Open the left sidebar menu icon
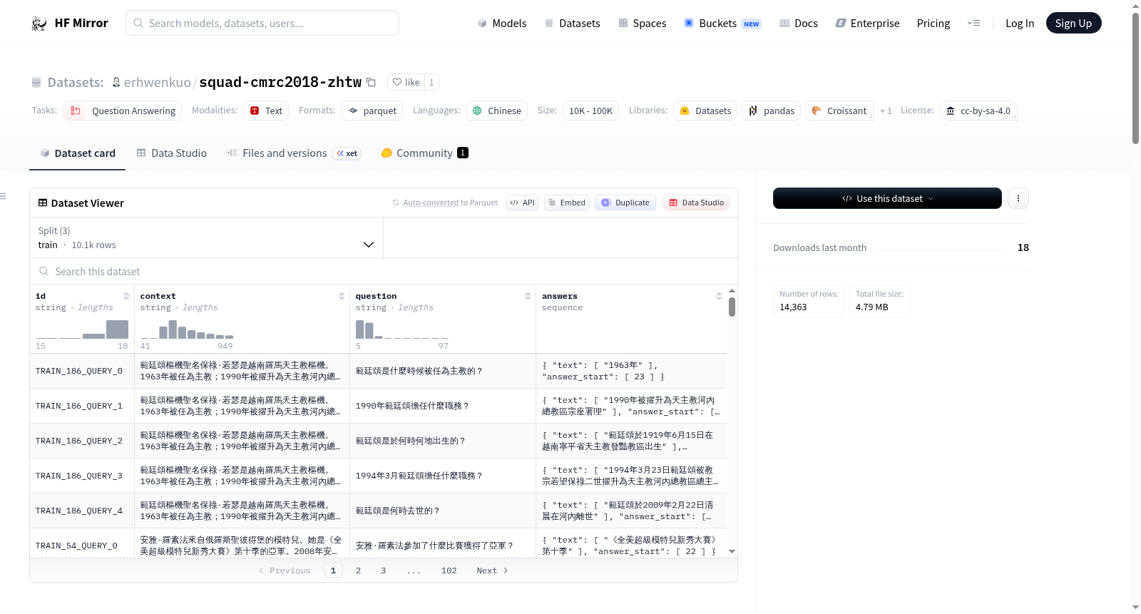Screen dimensions: 1141x614 pyautogui.click(x=3, y=196)
